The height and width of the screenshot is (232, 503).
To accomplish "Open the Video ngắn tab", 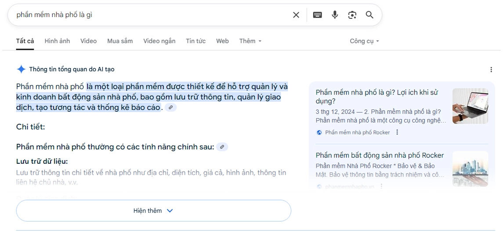I will (x=159, y=41).
